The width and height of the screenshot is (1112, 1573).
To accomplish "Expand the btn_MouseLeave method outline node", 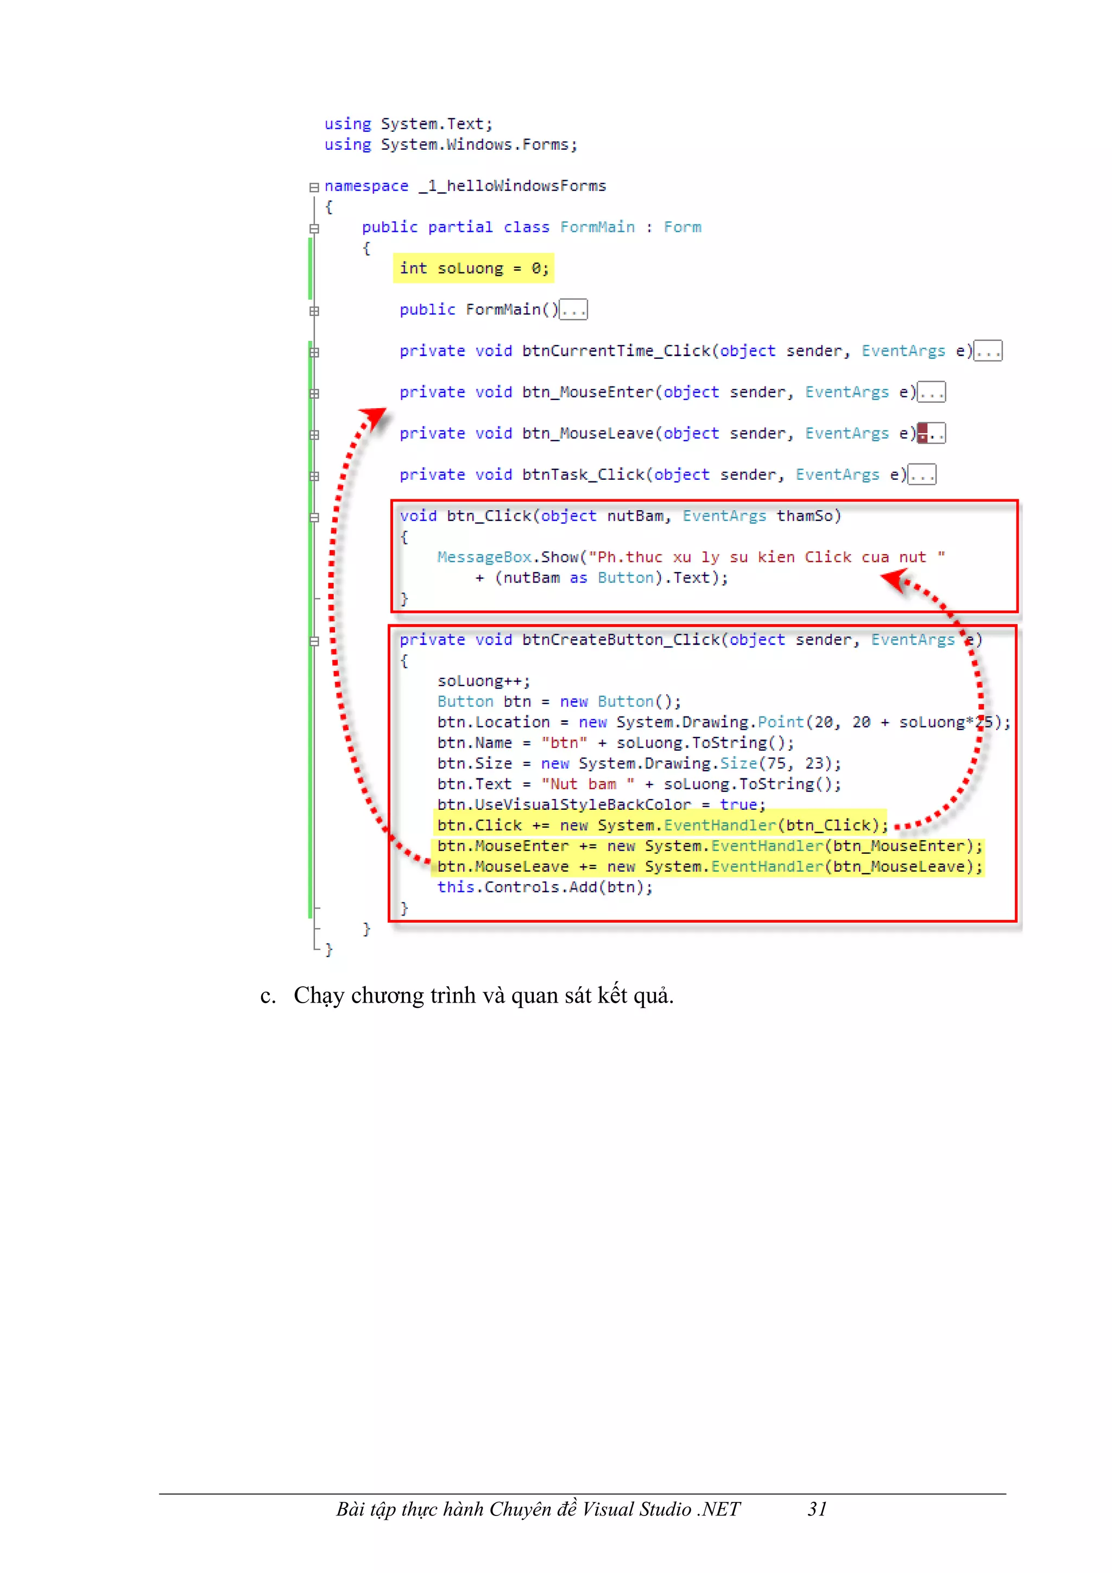I will (x=314, y=434).
